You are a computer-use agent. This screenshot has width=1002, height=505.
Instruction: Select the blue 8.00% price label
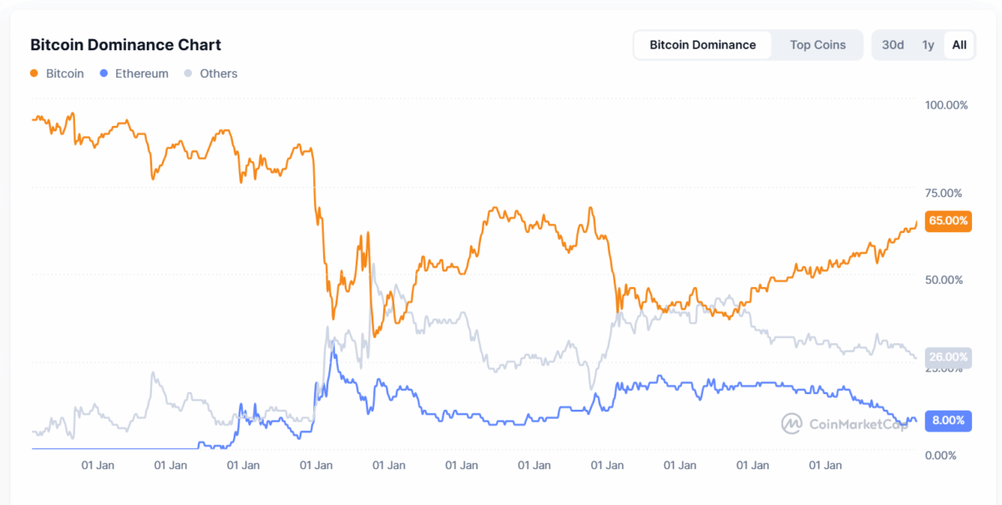(948, 421)
